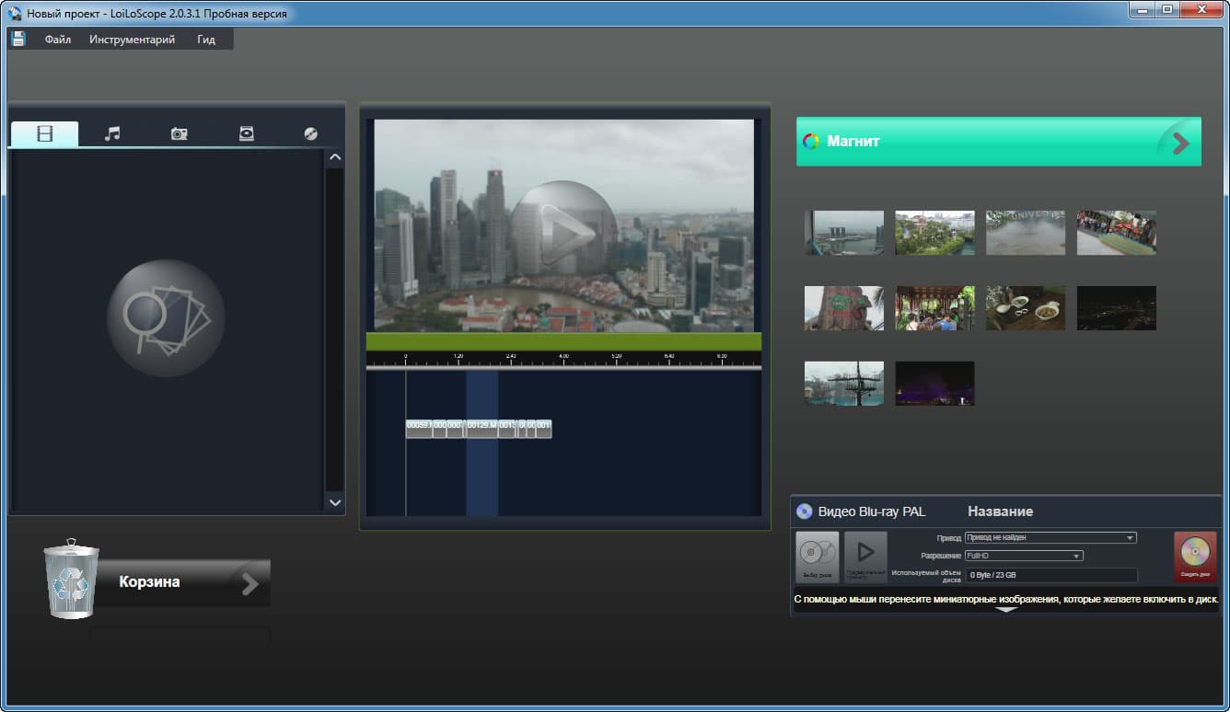Open the Файл menu

[58, 40]
